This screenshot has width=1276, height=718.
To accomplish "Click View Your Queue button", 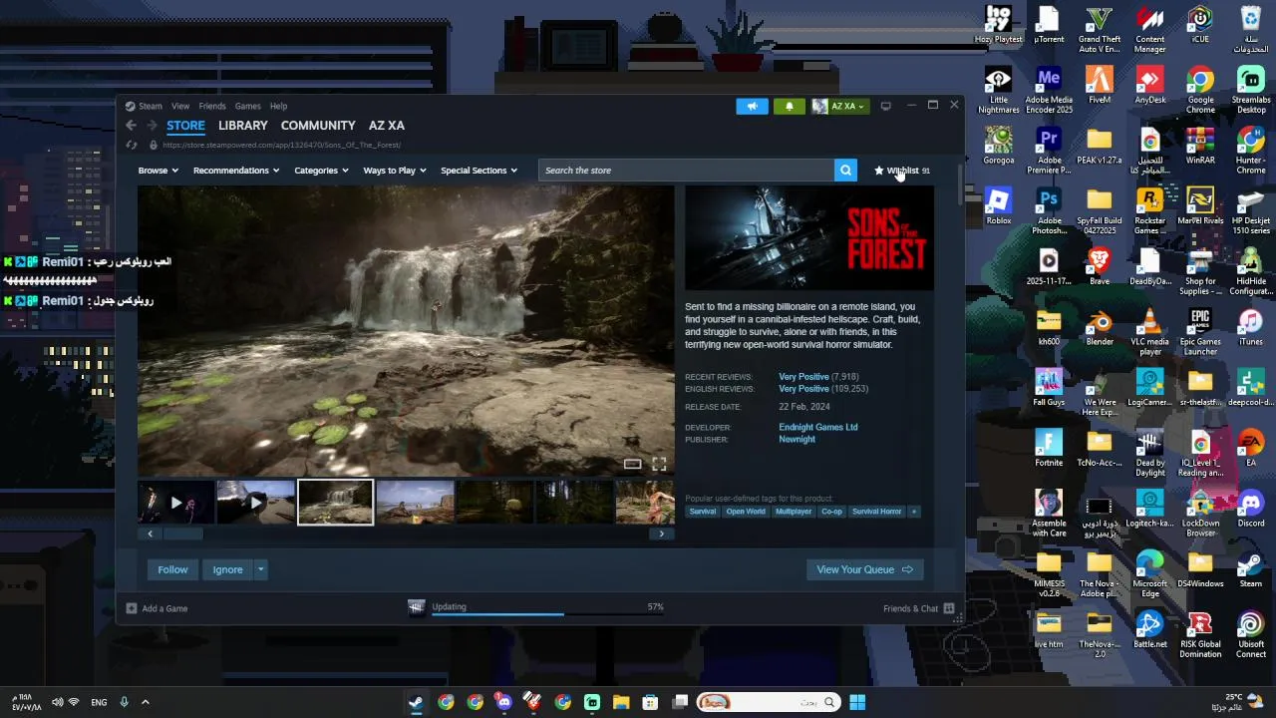I will (x=864, y=569).
